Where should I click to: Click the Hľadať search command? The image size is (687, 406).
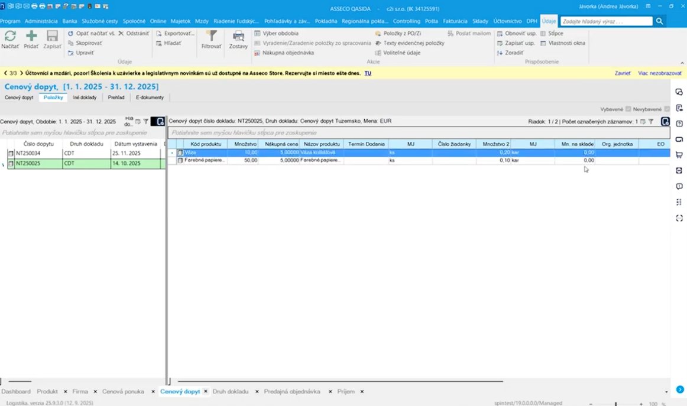[168, 43]
